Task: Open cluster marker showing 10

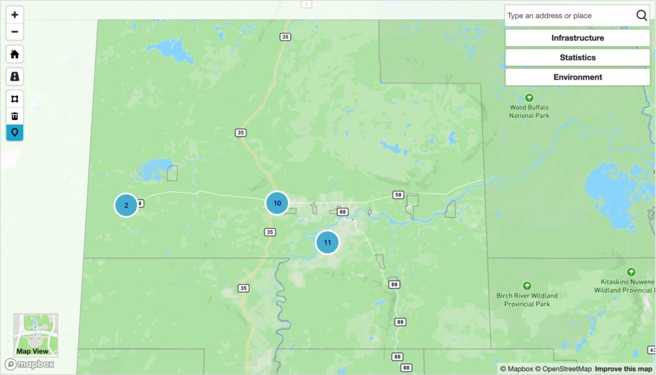Action: (x=277, y=203)
